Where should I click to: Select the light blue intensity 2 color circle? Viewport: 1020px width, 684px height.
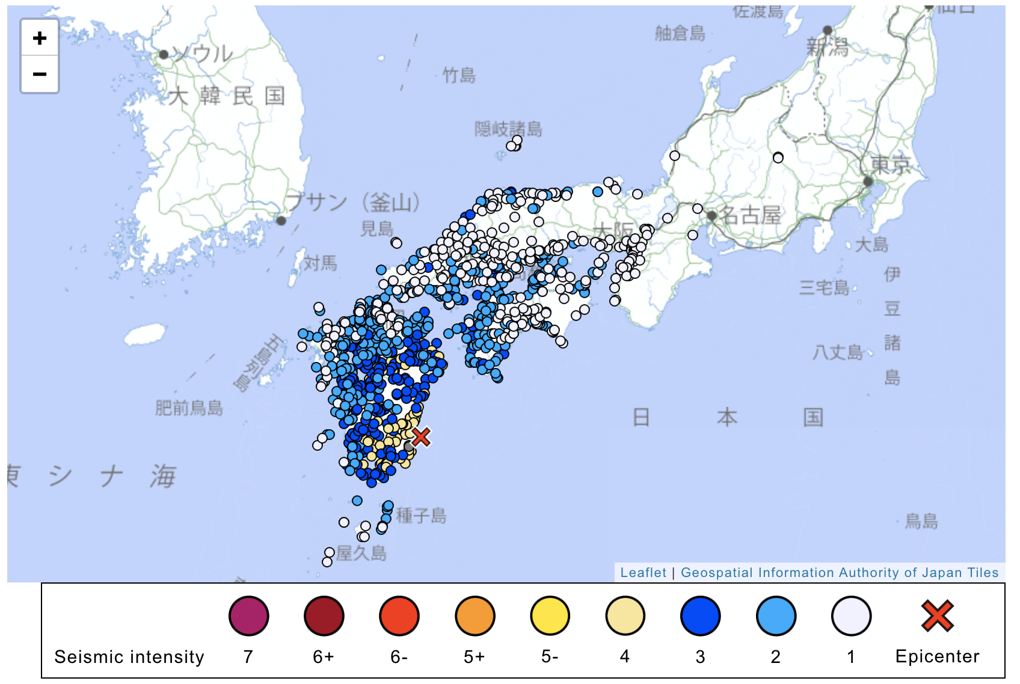pos(775,615)
